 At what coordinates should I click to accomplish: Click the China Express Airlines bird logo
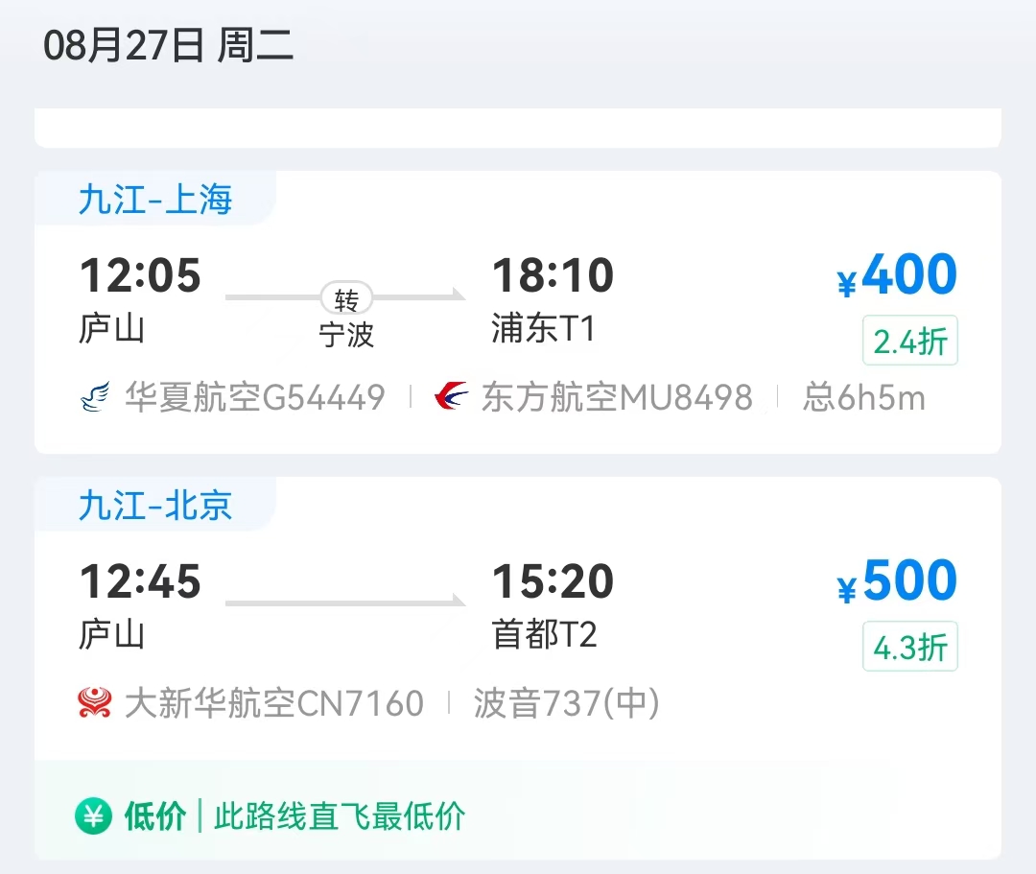[95, 397]
